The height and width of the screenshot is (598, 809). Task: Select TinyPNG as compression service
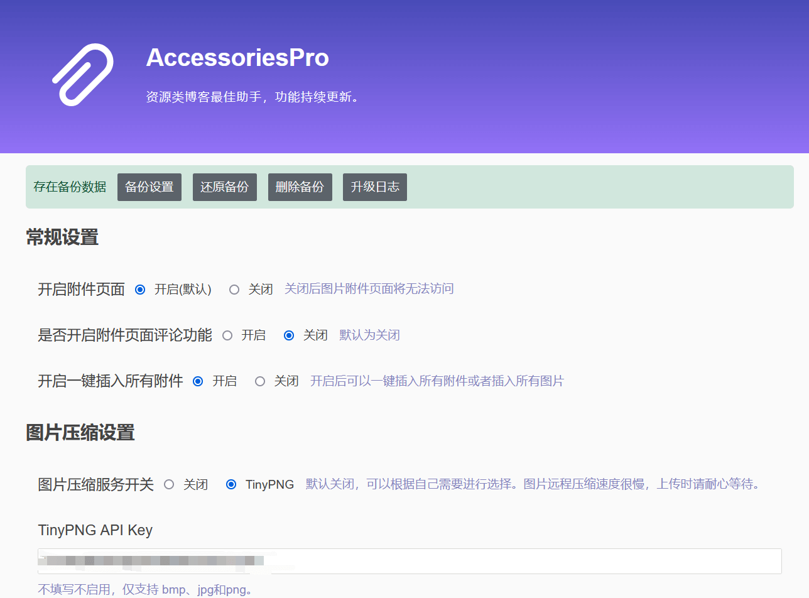pyautogui.click(x=231, y=484)
